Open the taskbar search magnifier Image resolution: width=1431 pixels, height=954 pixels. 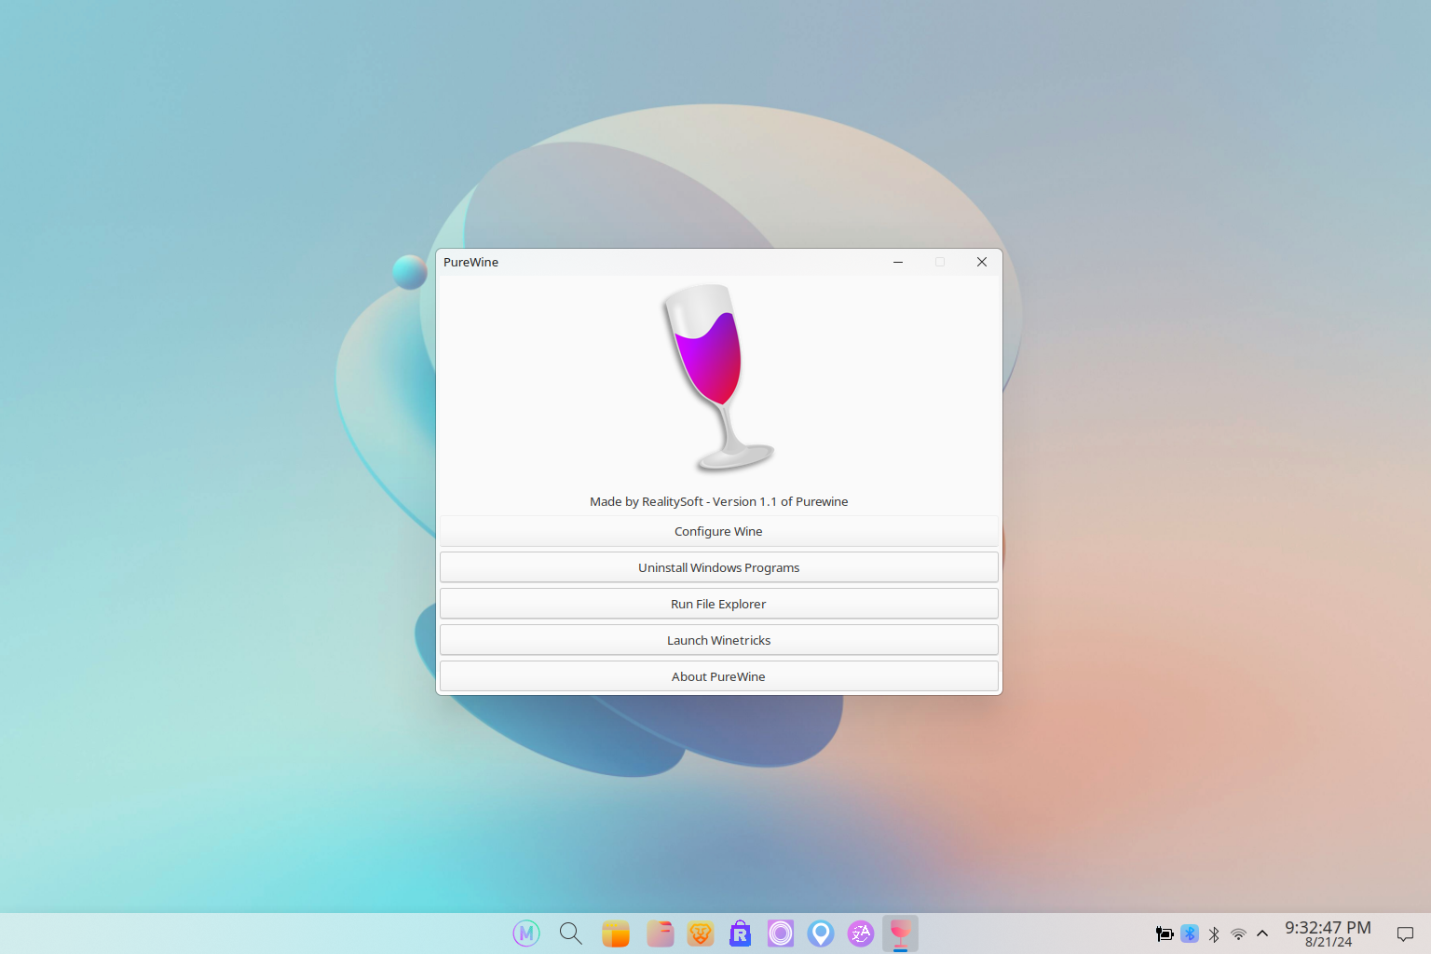tap(570, 933)
